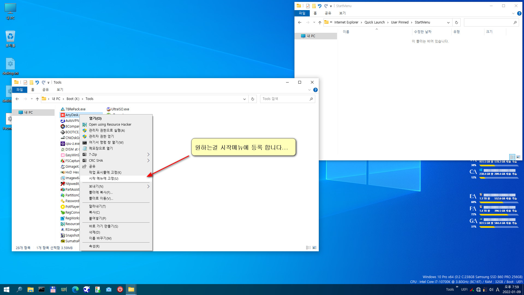Open the 보기 tab in StartMenu window
Viewport: 524px width, 295px height.
click(342, 13)
